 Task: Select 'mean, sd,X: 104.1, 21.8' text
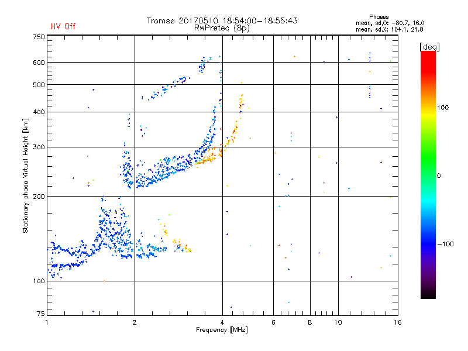pyautogui.click(x=389, y=29)
